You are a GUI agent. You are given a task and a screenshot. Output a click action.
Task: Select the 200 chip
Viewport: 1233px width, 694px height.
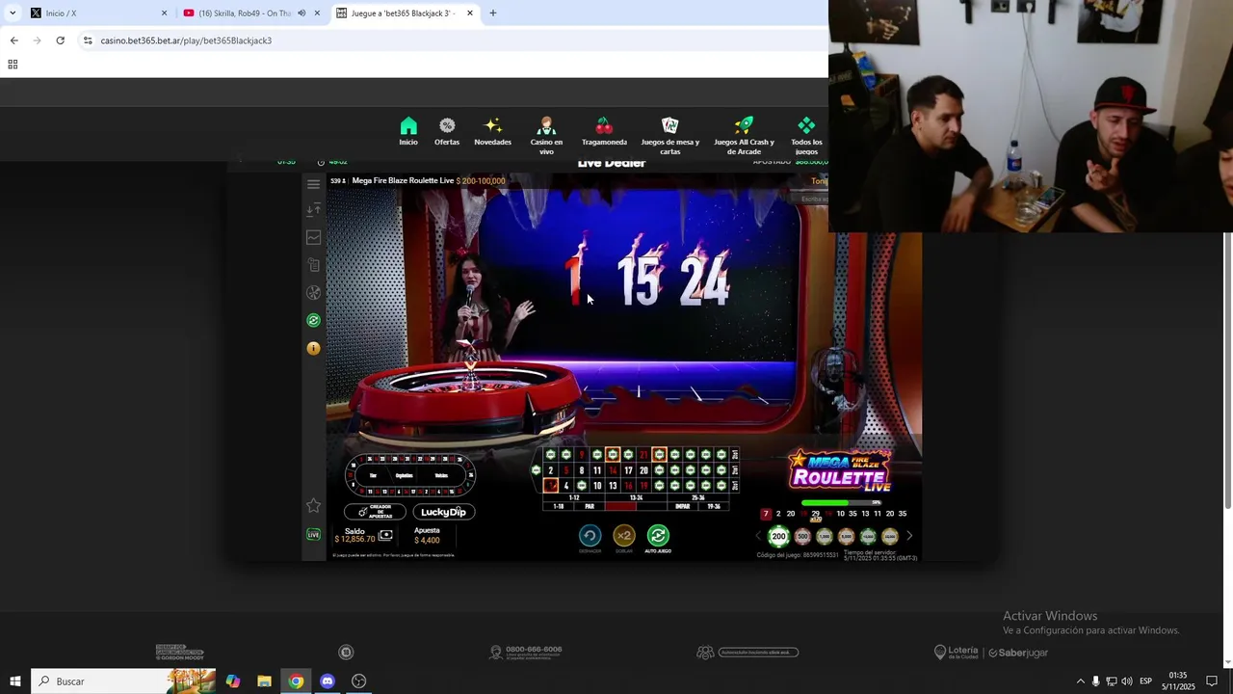click(778, 536)
